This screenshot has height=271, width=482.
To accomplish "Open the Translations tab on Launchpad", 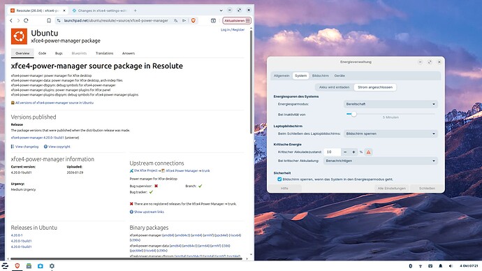I will click(105, 53).
